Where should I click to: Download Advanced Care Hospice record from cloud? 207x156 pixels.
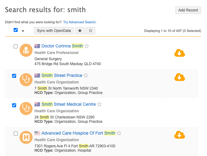click(x=179, y=135)
